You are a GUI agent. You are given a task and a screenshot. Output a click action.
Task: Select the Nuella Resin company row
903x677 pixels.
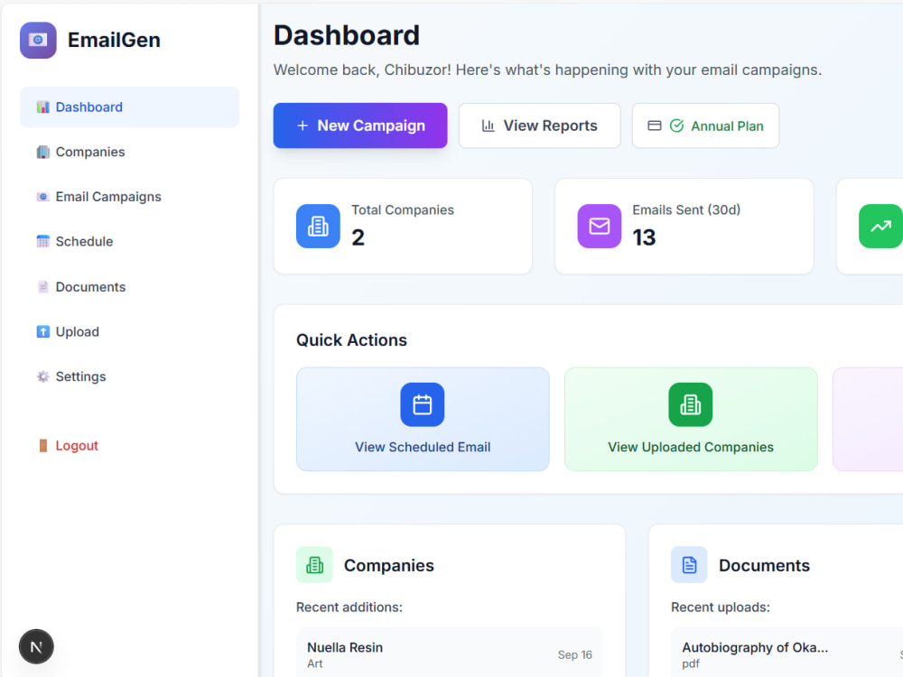coord(449,654)
